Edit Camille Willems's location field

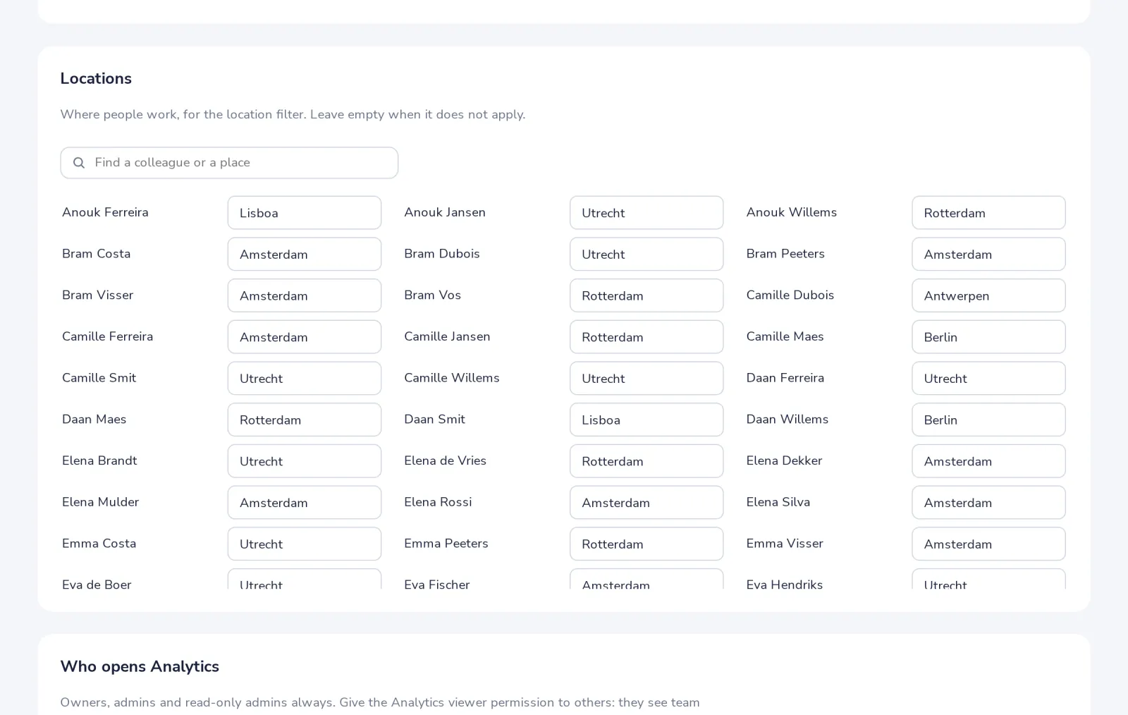coord(646,379)
